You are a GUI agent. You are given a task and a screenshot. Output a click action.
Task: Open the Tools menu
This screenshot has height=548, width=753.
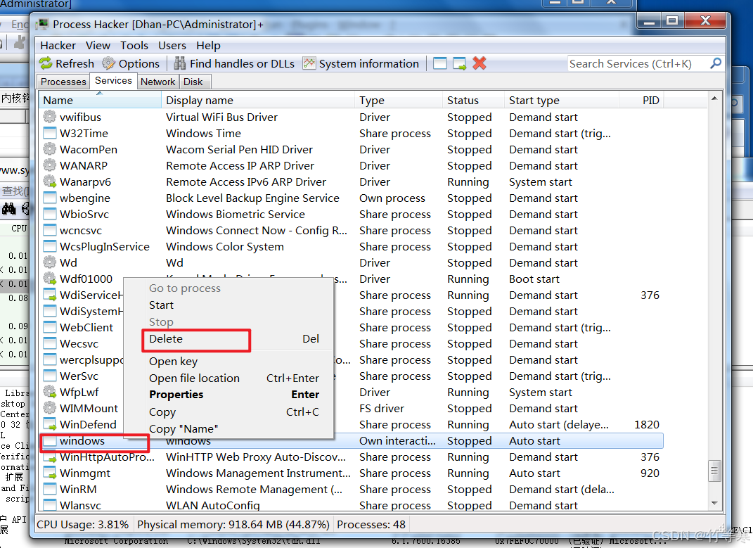(134, 45)
